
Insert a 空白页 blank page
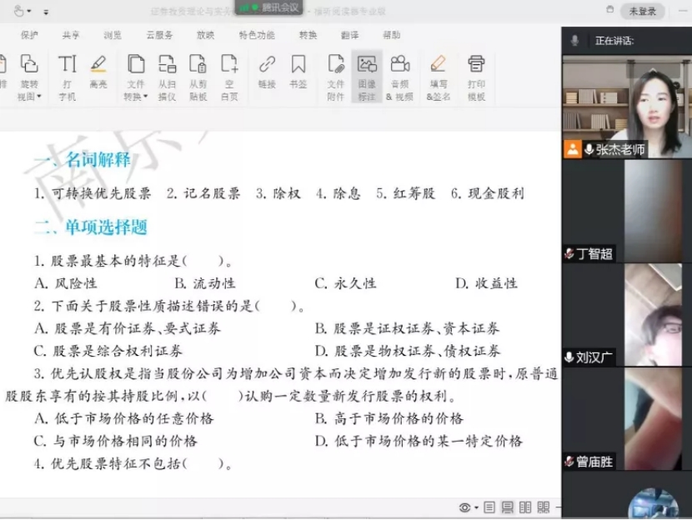[x=229, y=76]
